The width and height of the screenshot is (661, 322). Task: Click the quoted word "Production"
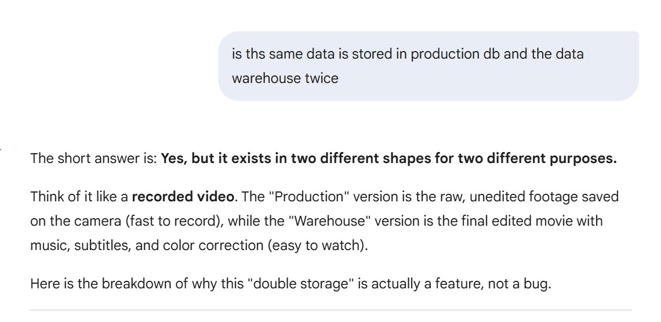(311, 196)
